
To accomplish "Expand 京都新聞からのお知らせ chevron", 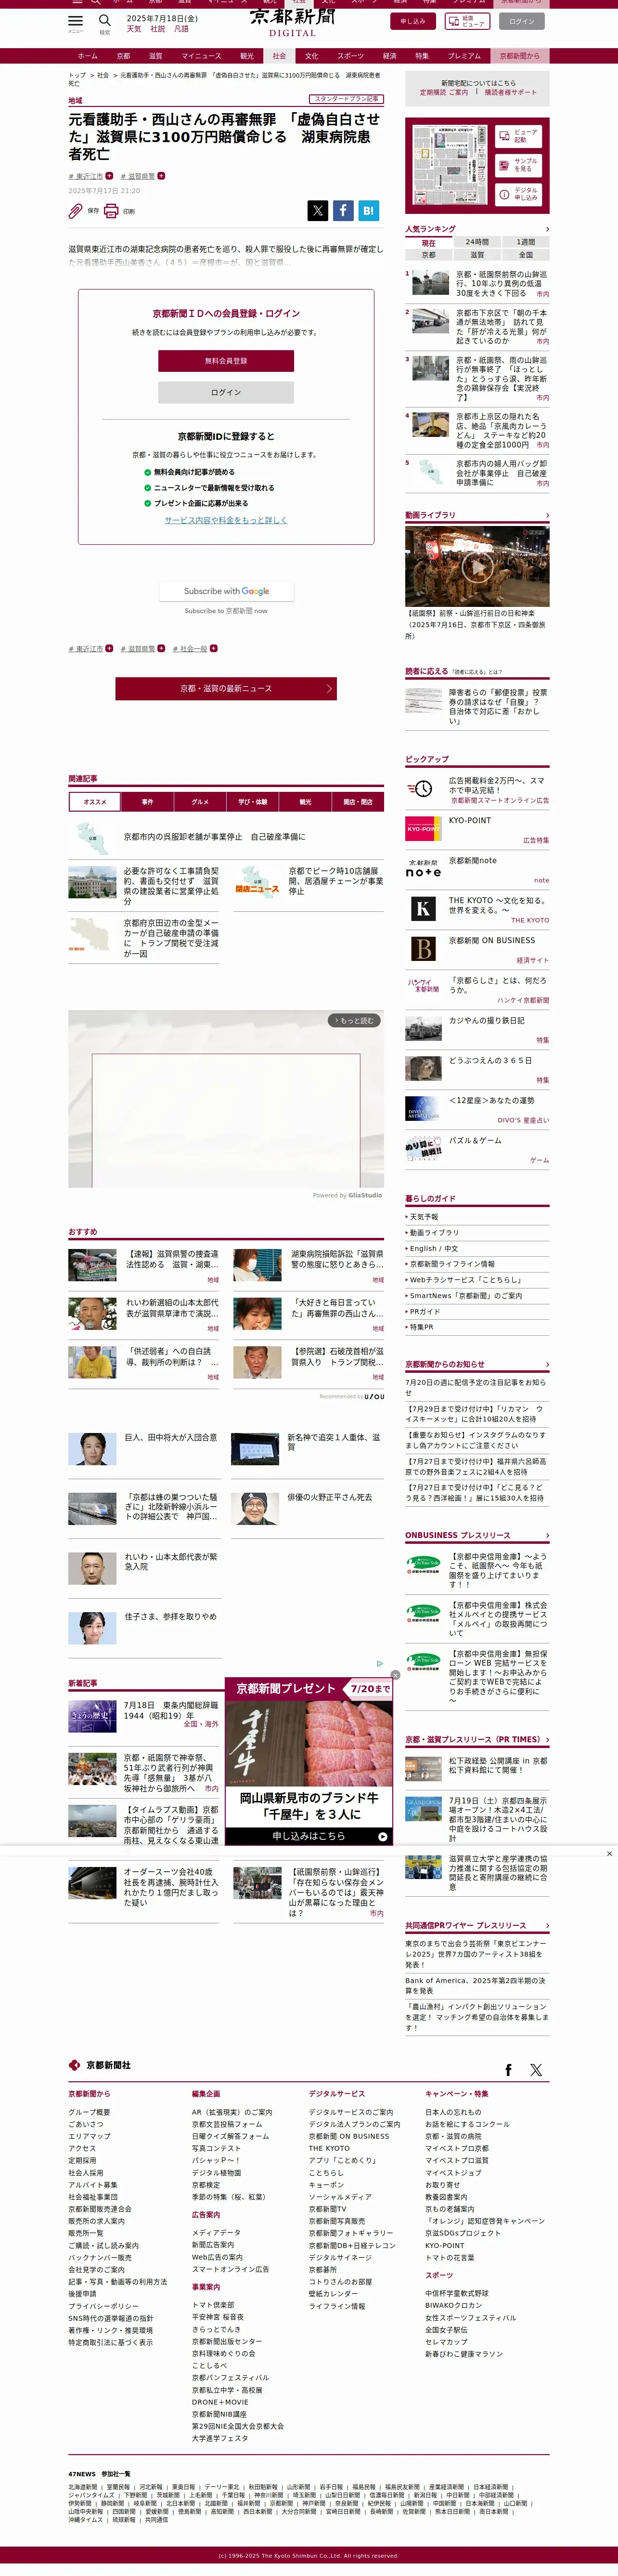I will pyautogui.click(x=546, y=1364).
